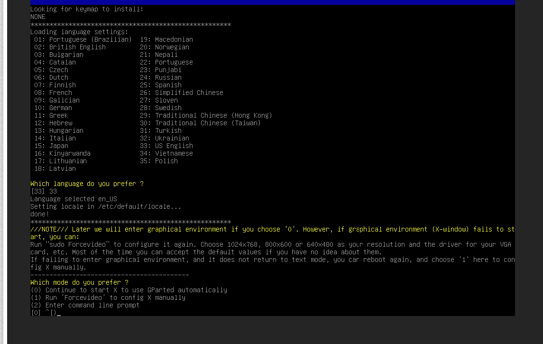The image size is (543, 344).
Task: Click the "Loading language settings:" heading
Action: pyautogui.click(x=79, y=32)
